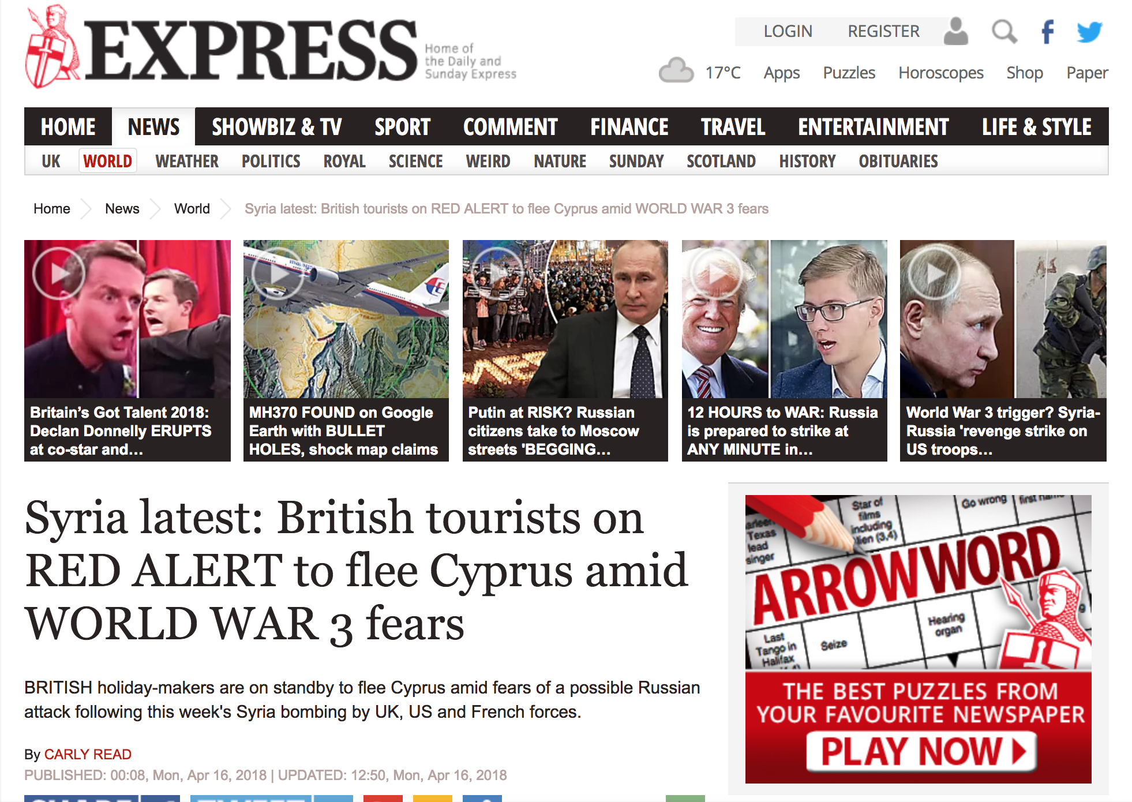Image resolution: width=1132 pixels, height=802 pixels.
Task: Click the cloud weather icon
Action: [676, 70]
